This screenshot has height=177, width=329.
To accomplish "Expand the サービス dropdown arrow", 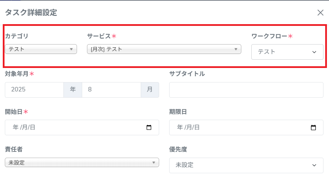I will pos(236,49).
